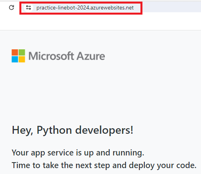Image resolution: width=201 pixels, height=174 pixels.
Task: Open the site information icon beside the URL
Action: pyautogui.click(x=28, y=7)
